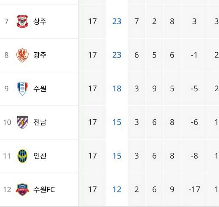Screen dimensions: 219x207
Task: Click the -17 goal difference cell
Action: click(194, 190)
